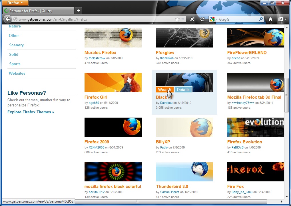Open the bookmarks menu button
The image size is (291, 206).
click(282, 19)
